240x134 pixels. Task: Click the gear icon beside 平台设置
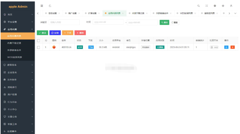[x=5, y=22]
